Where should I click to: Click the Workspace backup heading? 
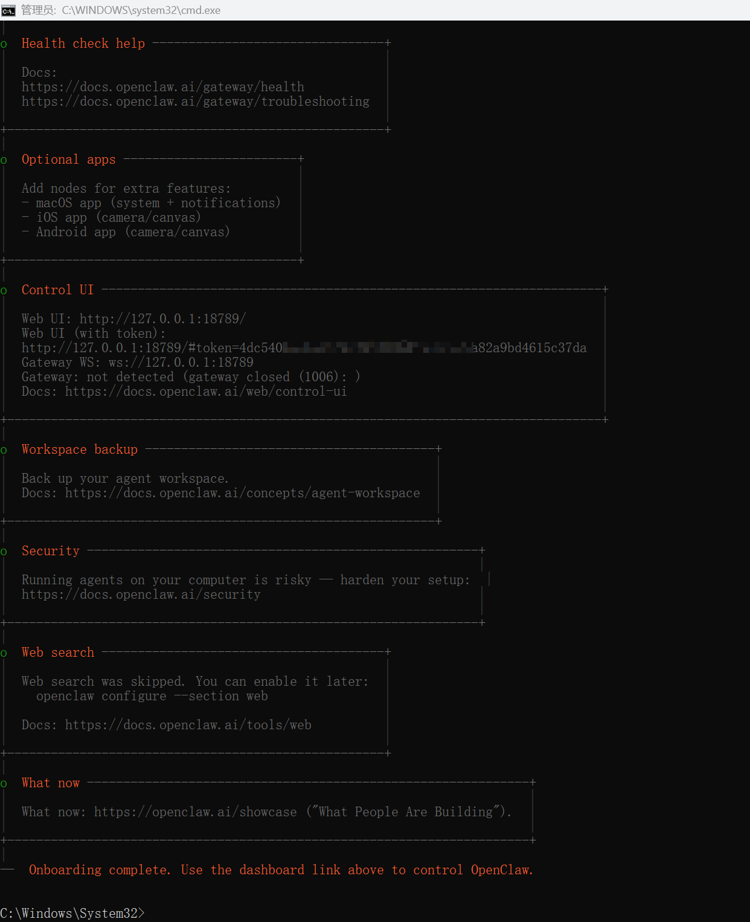tap(80, 450)
